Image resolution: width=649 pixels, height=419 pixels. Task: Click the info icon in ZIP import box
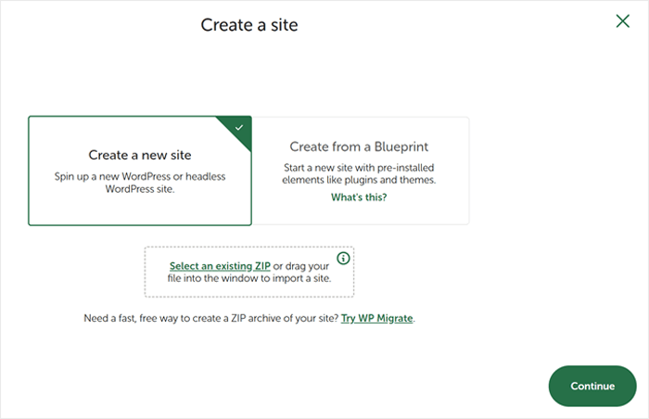coord(343,258)
